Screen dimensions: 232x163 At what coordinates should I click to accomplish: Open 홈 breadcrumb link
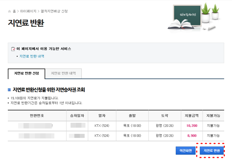14,11
